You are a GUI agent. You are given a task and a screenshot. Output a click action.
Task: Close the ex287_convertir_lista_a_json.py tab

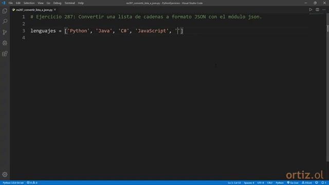[x=55, y=10]
